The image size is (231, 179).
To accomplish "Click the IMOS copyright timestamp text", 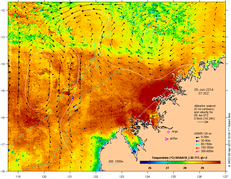I will click(229, 140).
